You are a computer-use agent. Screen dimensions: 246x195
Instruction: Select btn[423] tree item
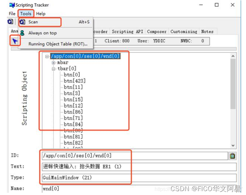pyautogui.click(x=75, y=81)
